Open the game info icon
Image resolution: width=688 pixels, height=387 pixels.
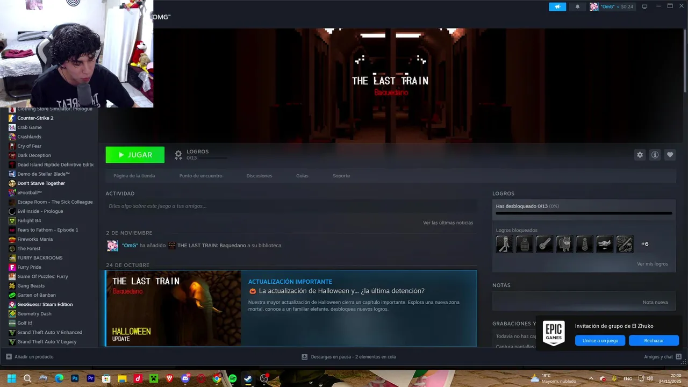click(x=655, y=155)
